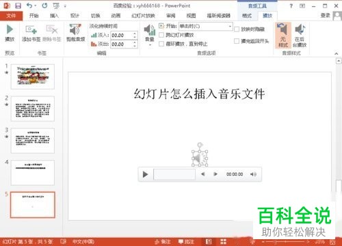Select slide 5 thumbnail
This screenshot has width=342, height=246.
coord(33,205)
